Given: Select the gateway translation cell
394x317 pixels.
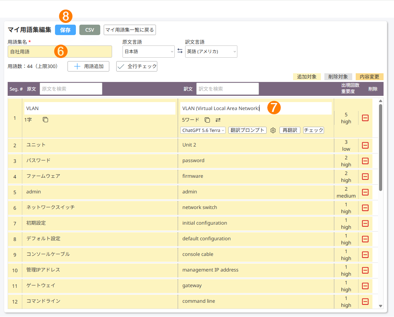Looking at the screenshot, I should coord(256,286).
